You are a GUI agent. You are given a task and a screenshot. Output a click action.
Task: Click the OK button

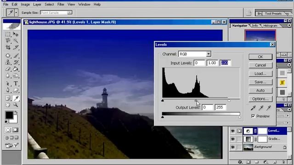[260, 57]
